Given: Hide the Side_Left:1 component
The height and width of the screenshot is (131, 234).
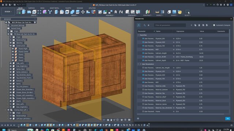Looking at the screenshot, I should [11, 63].
